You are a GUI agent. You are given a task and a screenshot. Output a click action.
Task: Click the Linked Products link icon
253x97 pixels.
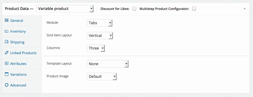pos(6,53)
